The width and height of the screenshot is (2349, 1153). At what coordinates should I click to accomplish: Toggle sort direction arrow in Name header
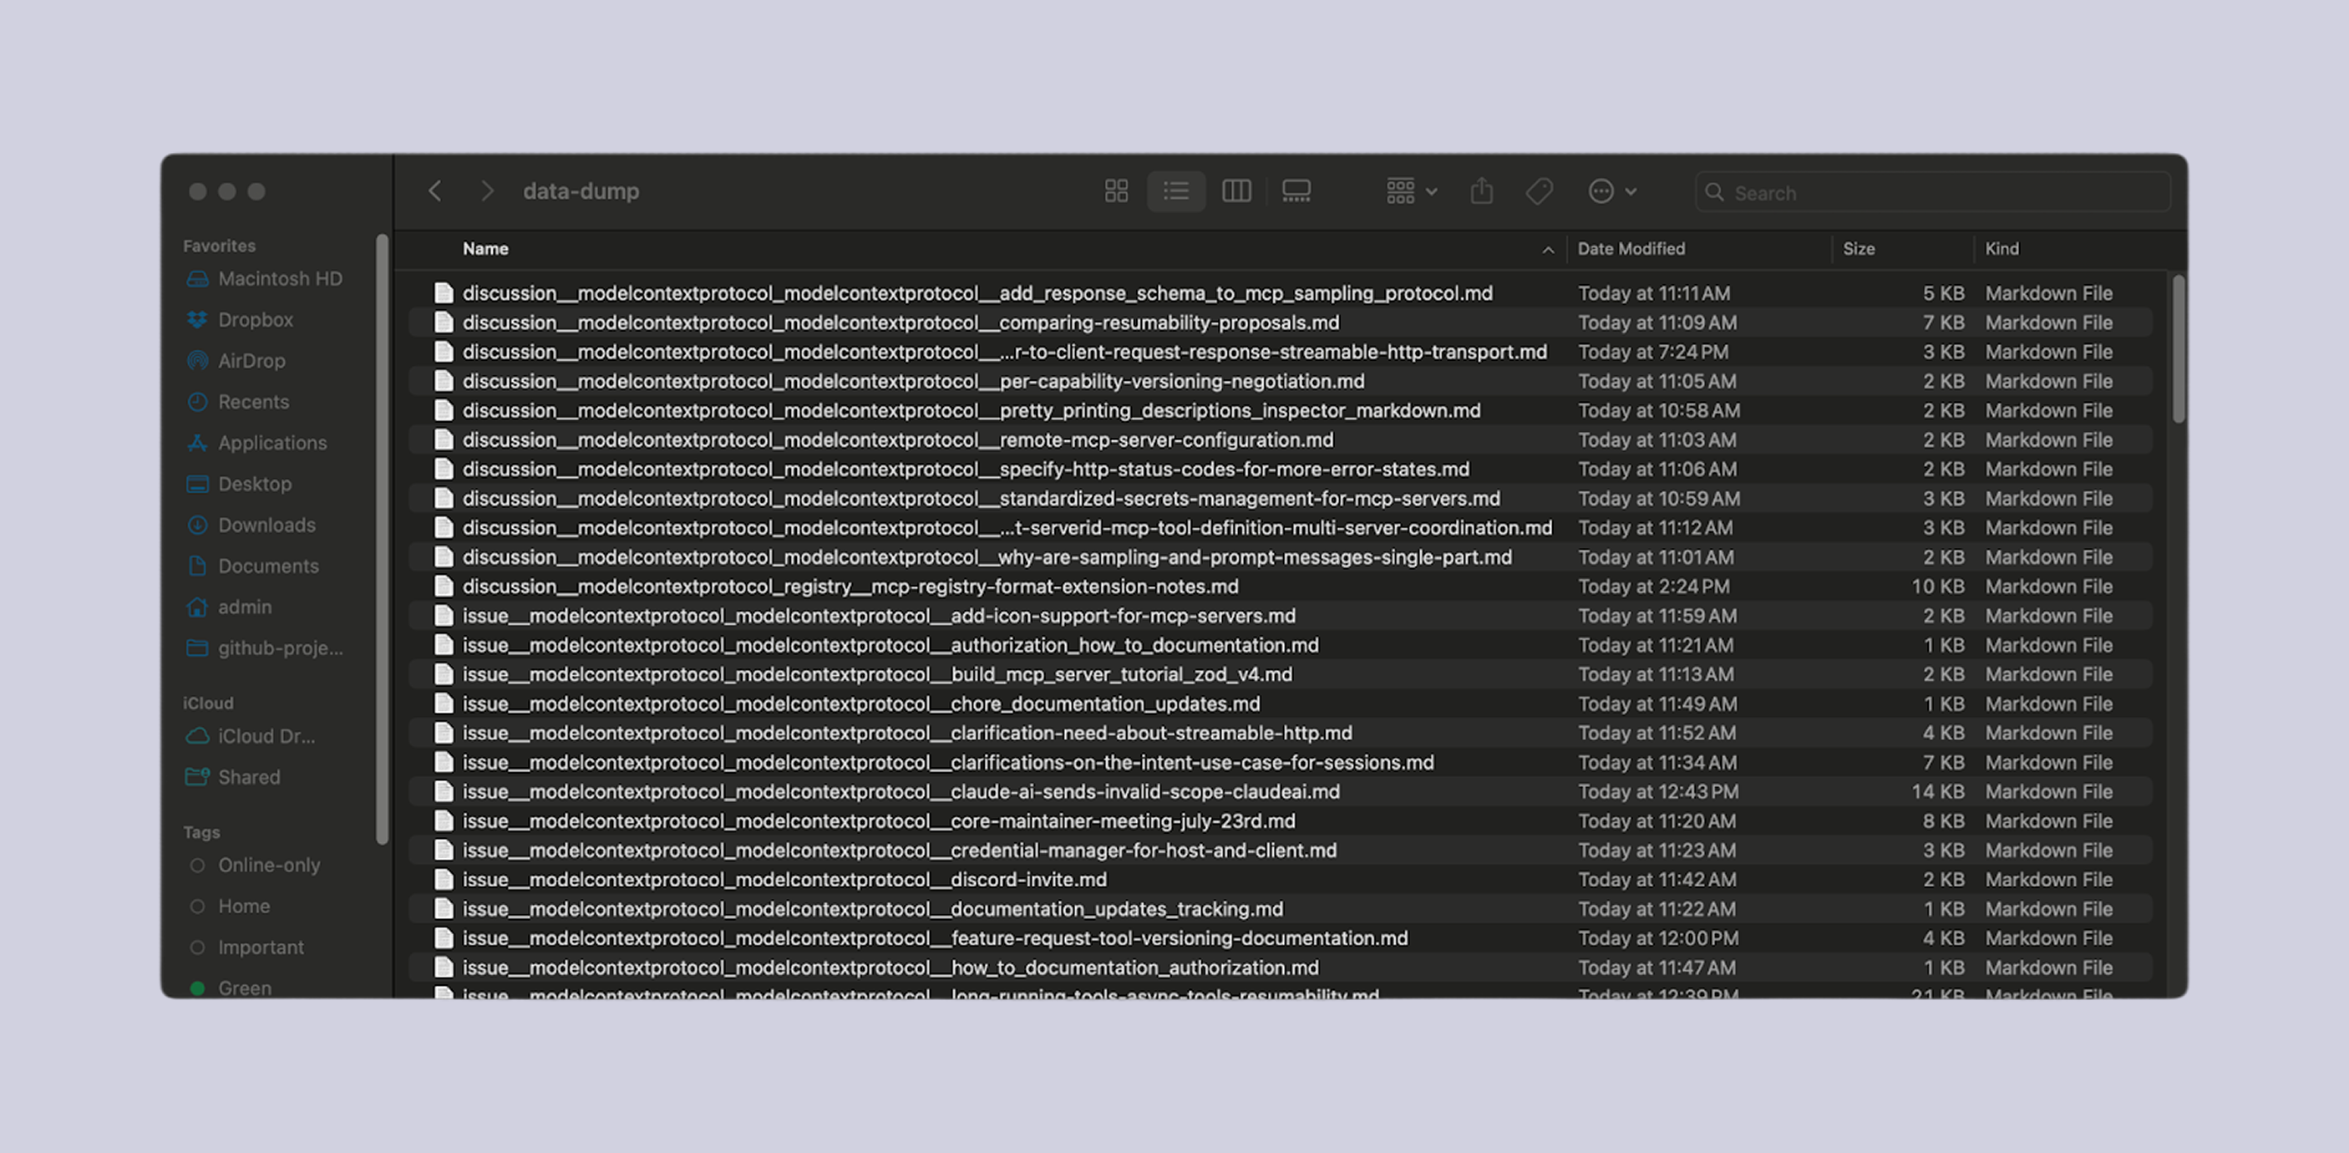(1547, 250)
